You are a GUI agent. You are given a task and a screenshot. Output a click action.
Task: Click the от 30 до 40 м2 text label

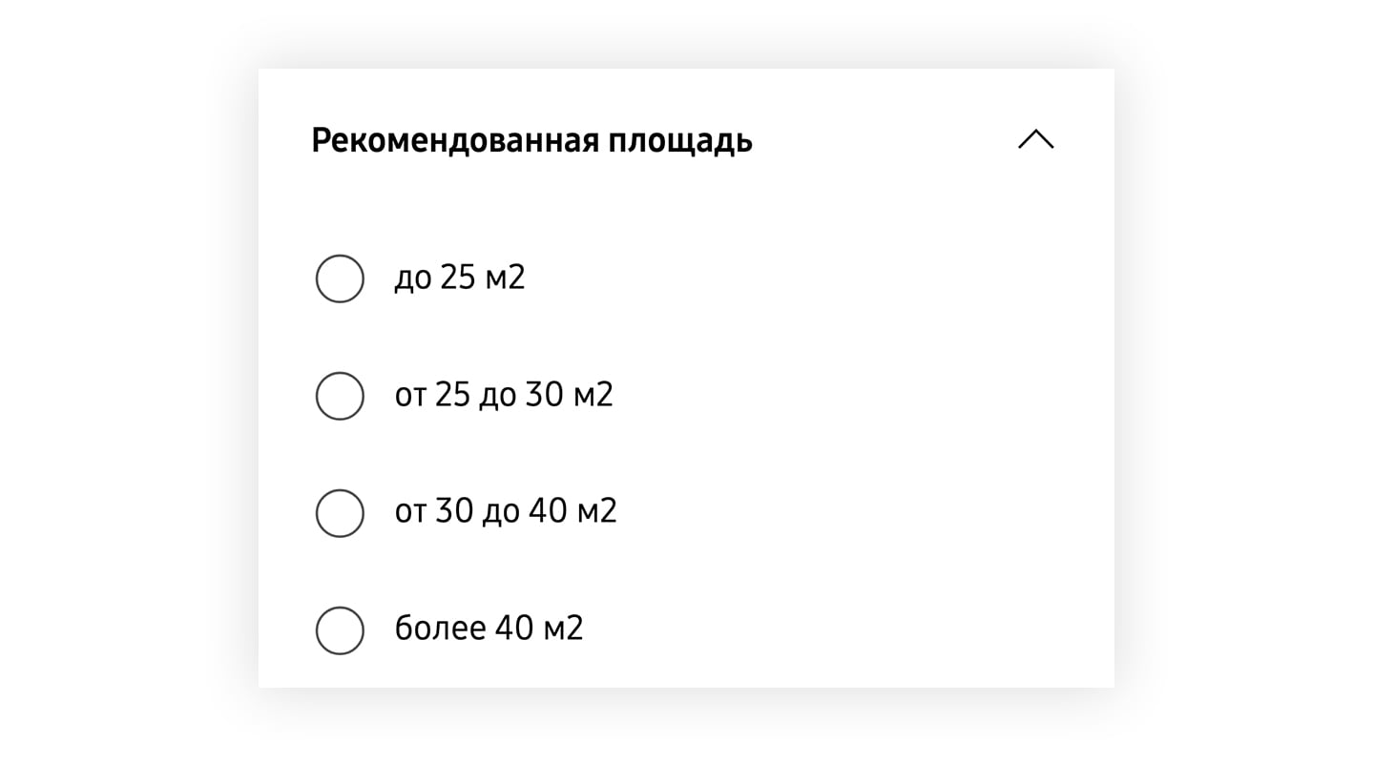point(505,512)
